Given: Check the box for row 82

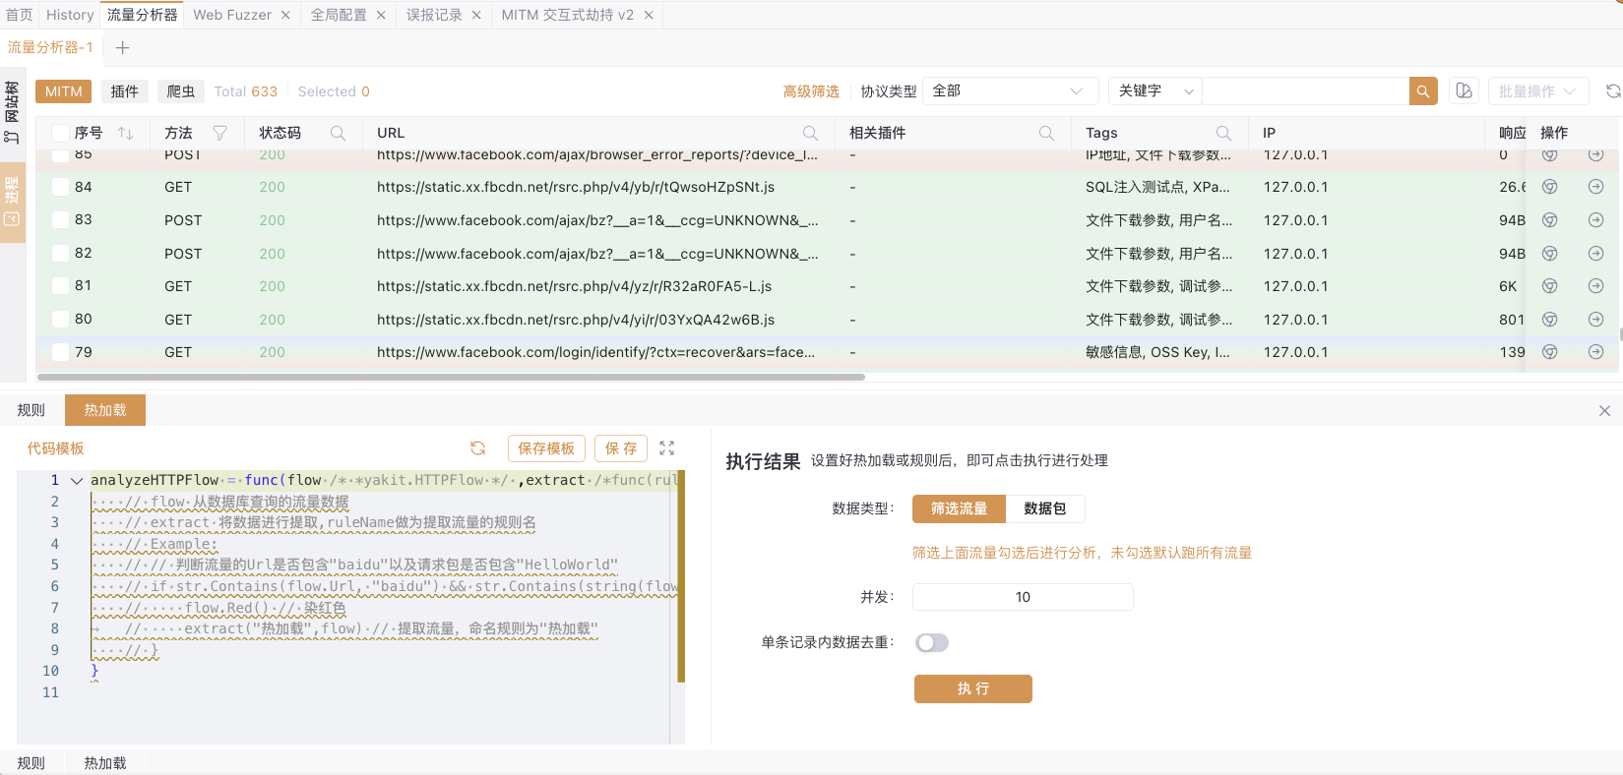Looking at the screenshot, I should pos(61,254).
